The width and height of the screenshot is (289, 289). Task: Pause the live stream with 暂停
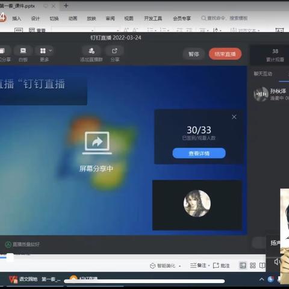194,54
